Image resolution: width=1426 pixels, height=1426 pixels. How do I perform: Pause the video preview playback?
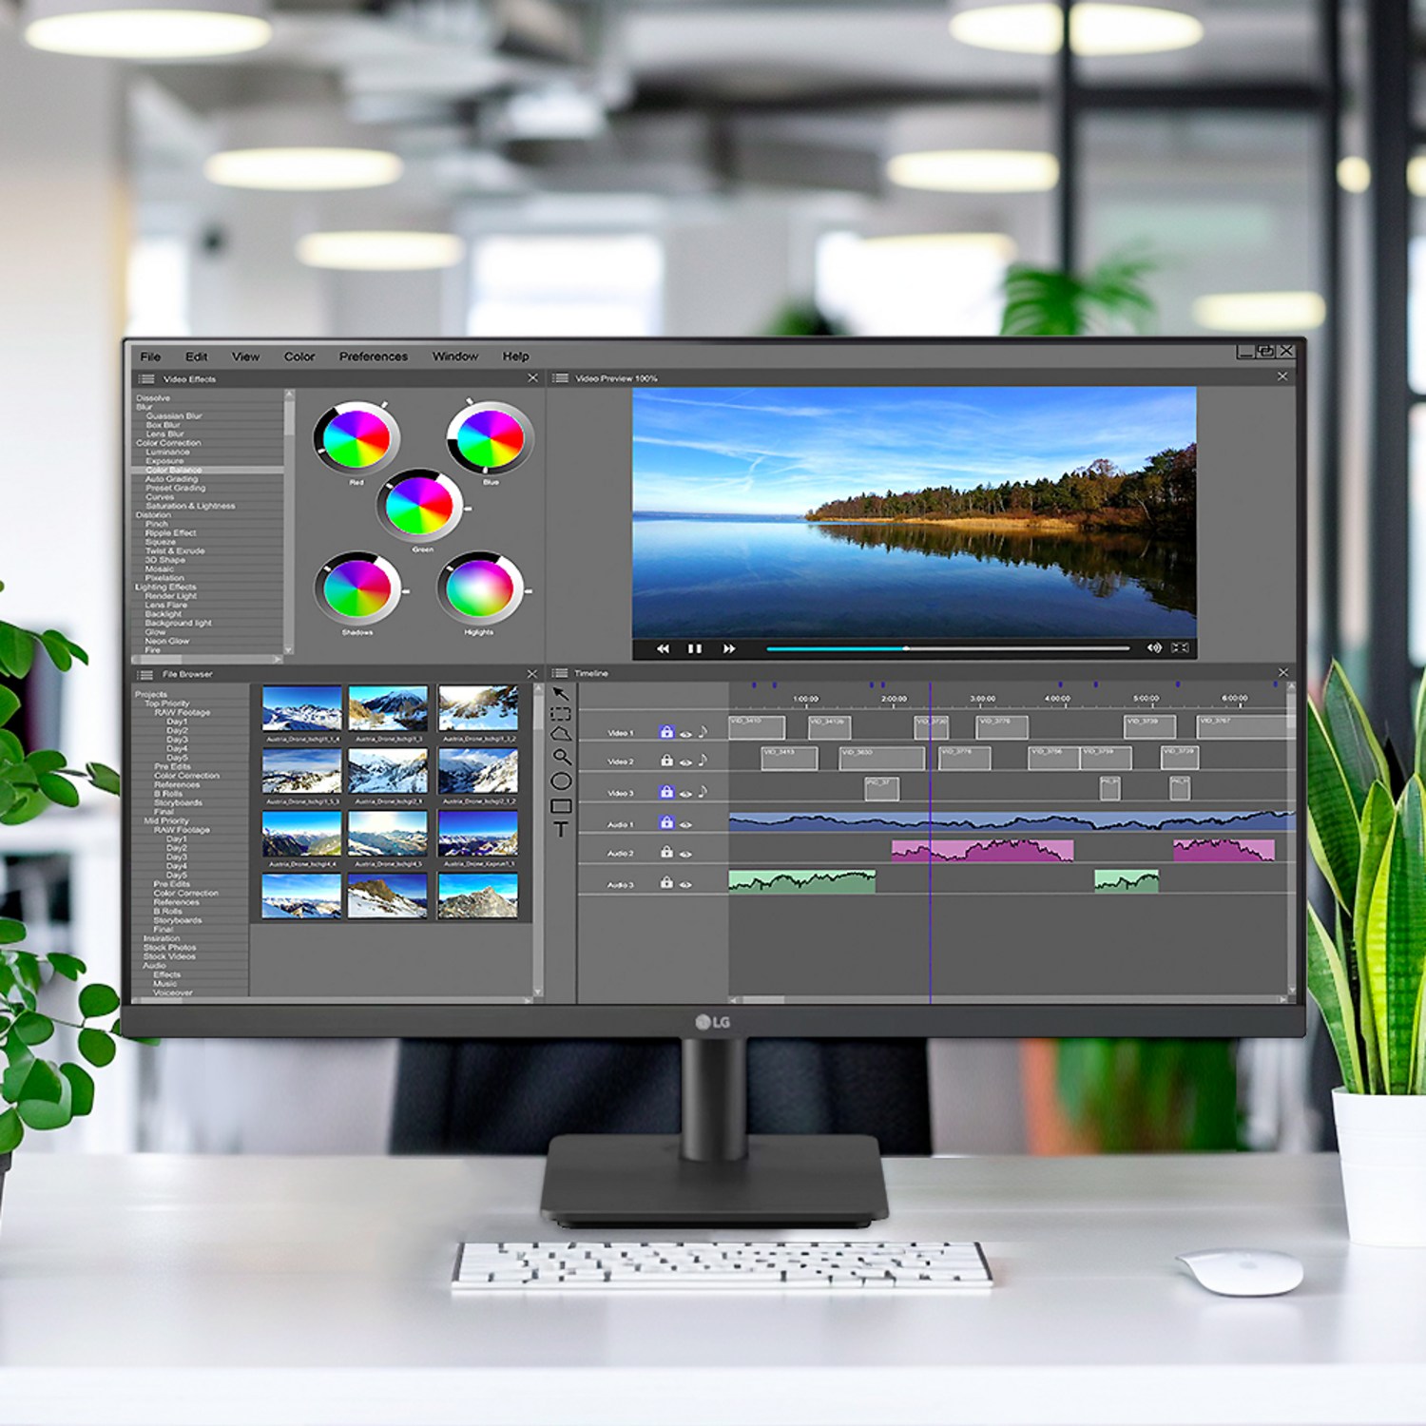click(695, 648)
